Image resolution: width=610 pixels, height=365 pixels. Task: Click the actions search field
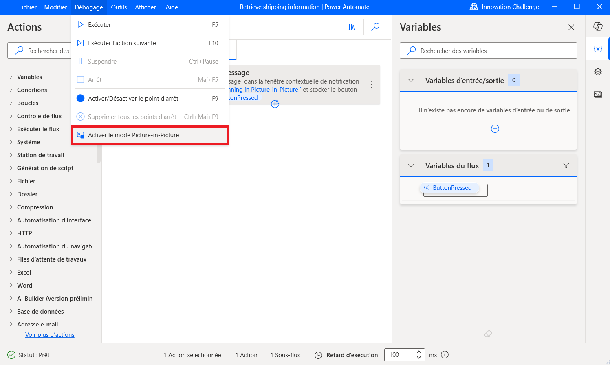click(40, 51)
